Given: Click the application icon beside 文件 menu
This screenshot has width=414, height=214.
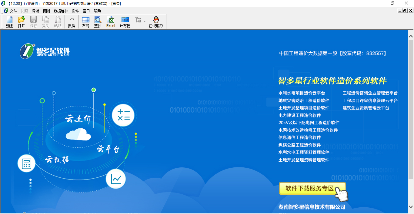Looking at the screenshot, I should 6,11.
